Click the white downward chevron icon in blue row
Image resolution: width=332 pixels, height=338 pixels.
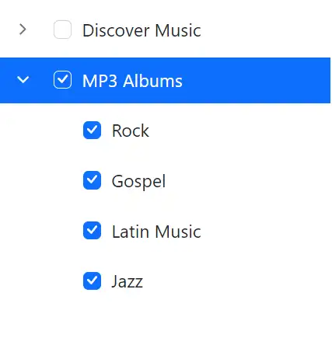[x=23, y=80]
